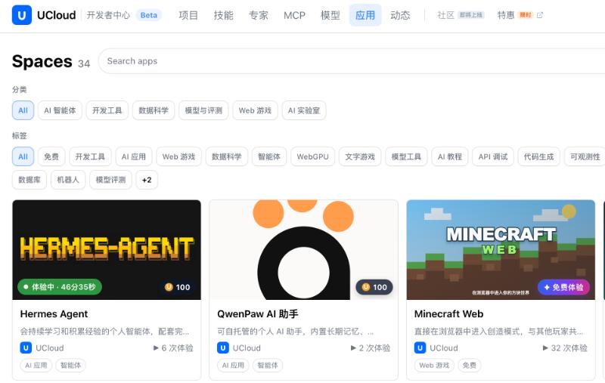Click the play count icon on QwenPaw card

[353, 348]
